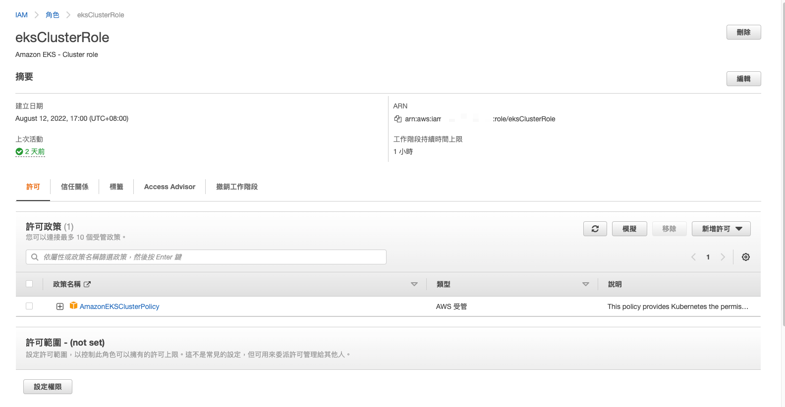Open the 撤銷工作階段 tab
The height and width of the screenshot is (407, 785).
tap(237, 187)
